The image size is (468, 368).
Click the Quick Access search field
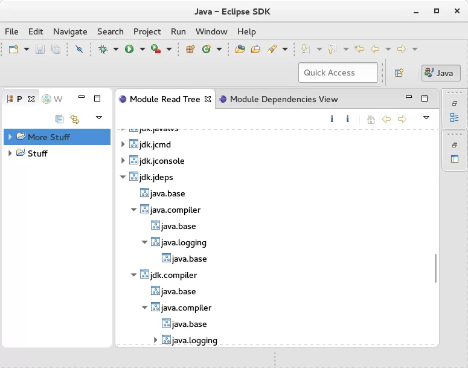[338, 73]
